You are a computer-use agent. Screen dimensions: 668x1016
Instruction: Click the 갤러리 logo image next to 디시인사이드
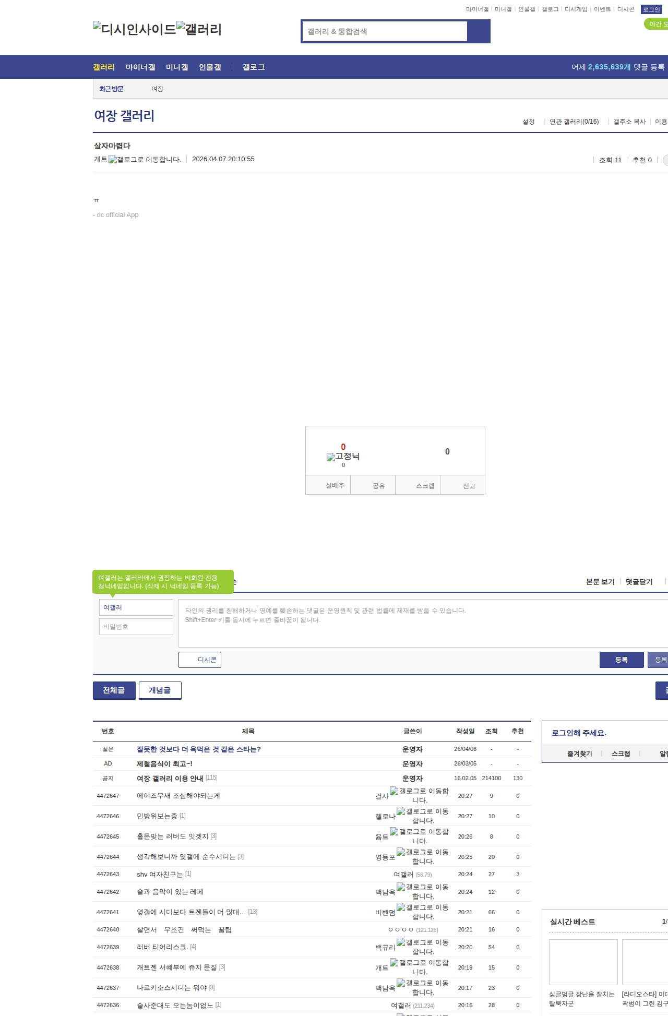coord(199,29)
